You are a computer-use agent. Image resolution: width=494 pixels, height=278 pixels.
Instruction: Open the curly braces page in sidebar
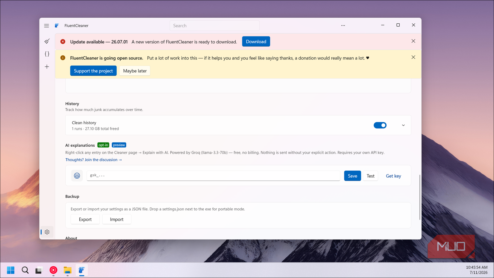47,54
